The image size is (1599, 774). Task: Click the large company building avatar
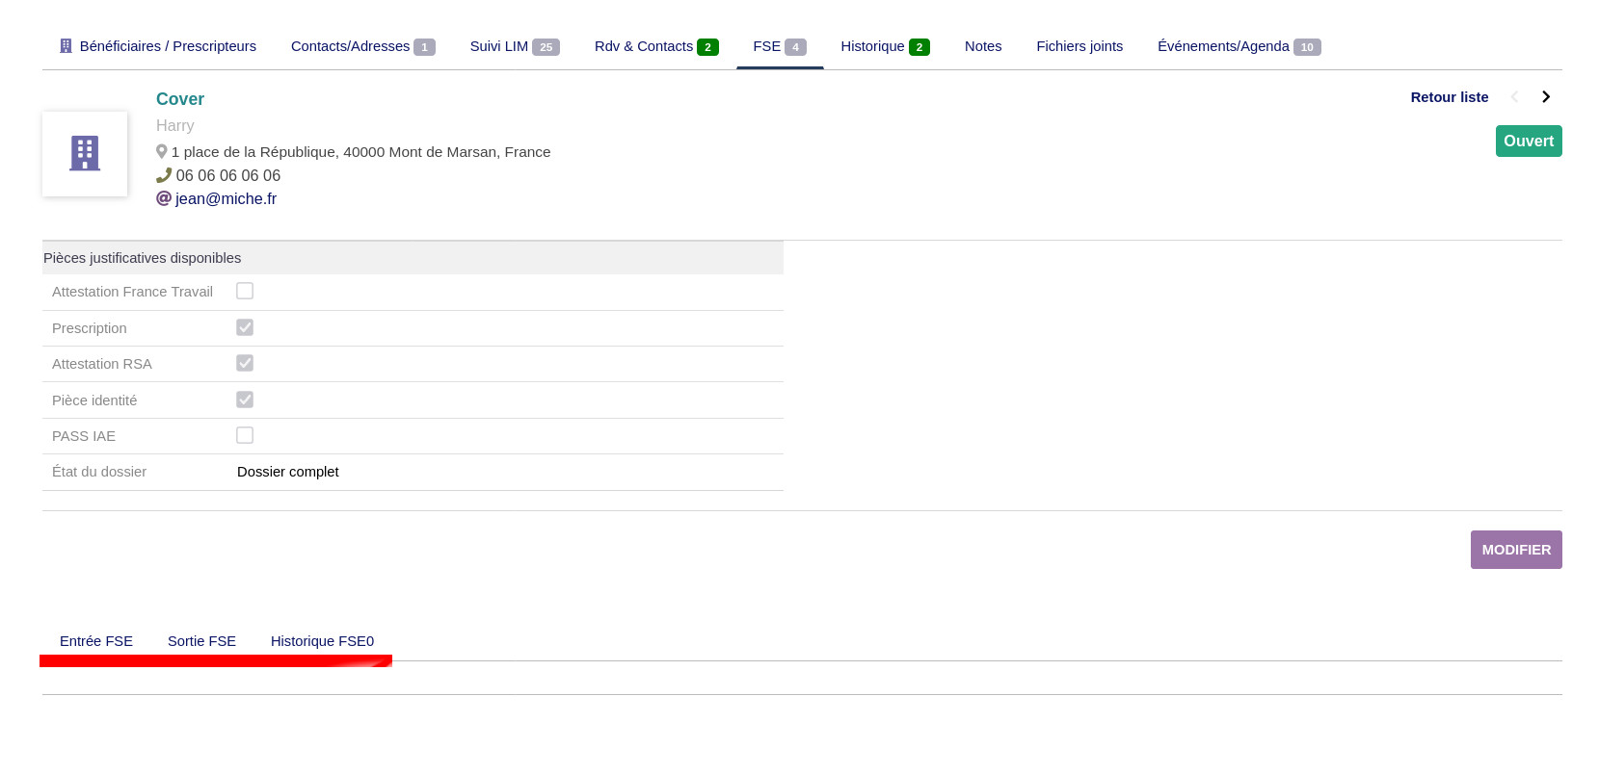pos(85,154)
